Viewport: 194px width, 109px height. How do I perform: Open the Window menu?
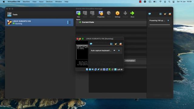tap(59, 2)
